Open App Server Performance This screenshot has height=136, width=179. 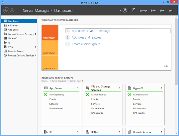(x=56, y=109)
